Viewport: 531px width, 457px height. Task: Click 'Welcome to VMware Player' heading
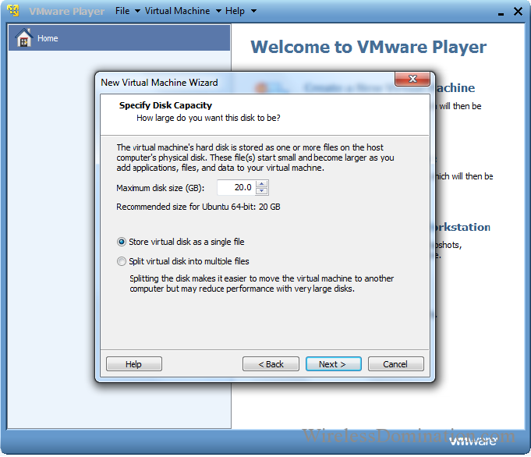pos(368,47)
